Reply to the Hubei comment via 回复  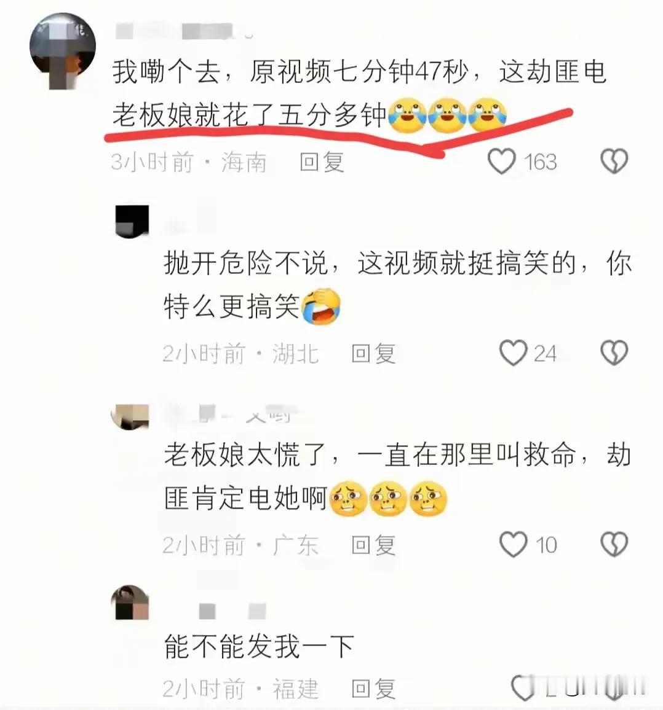click(x=373, y=354)
